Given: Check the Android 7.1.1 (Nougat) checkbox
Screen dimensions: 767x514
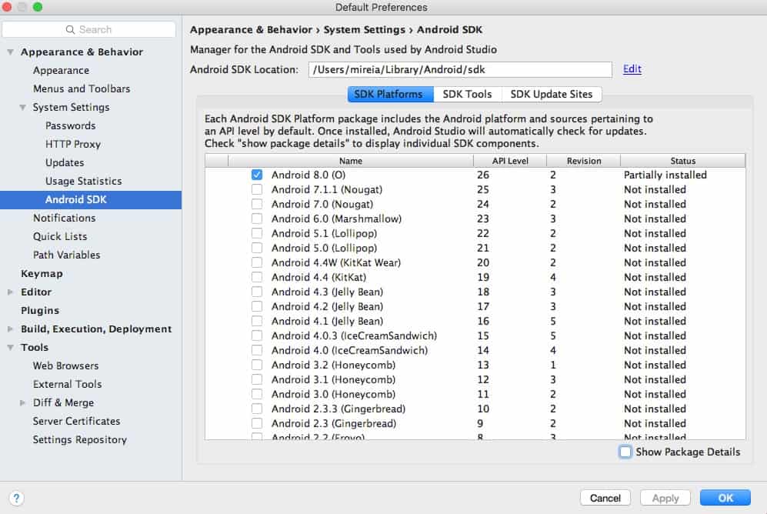Looking at the screenshot, I should (257, 189).
